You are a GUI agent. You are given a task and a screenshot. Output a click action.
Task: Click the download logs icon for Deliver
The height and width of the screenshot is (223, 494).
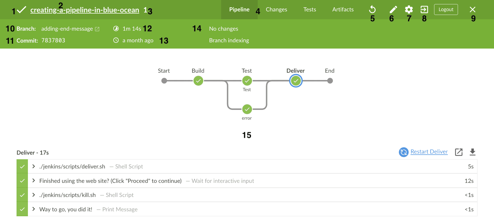click(x=473, y=152)
